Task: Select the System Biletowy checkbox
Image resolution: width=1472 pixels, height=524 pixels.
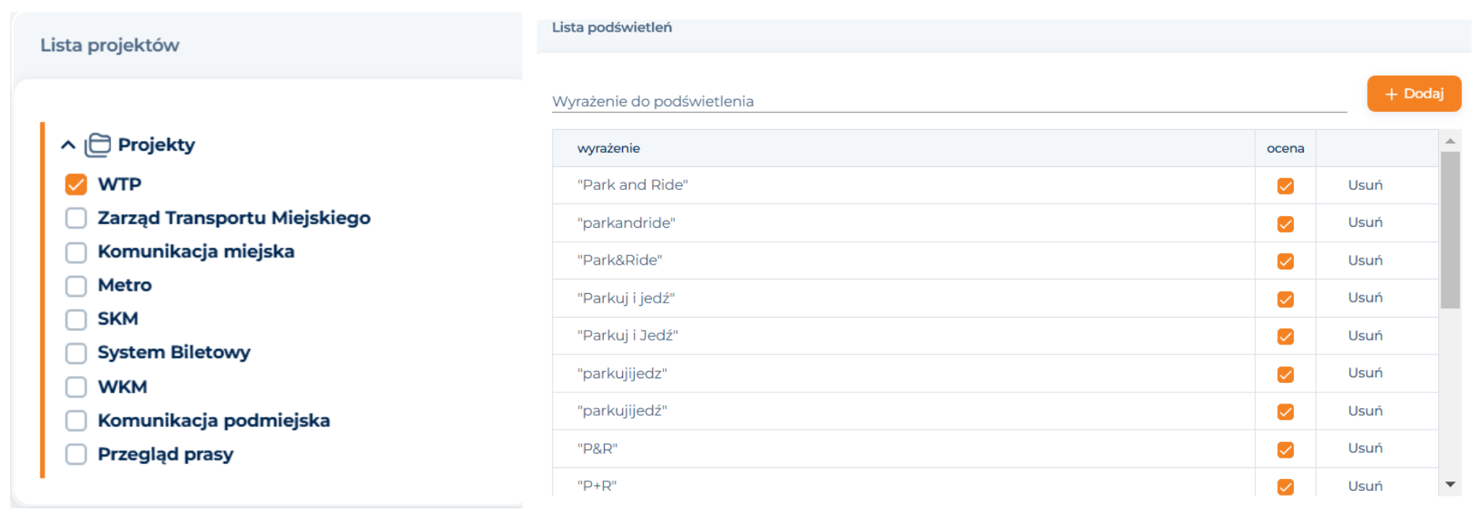Action: 76,353
